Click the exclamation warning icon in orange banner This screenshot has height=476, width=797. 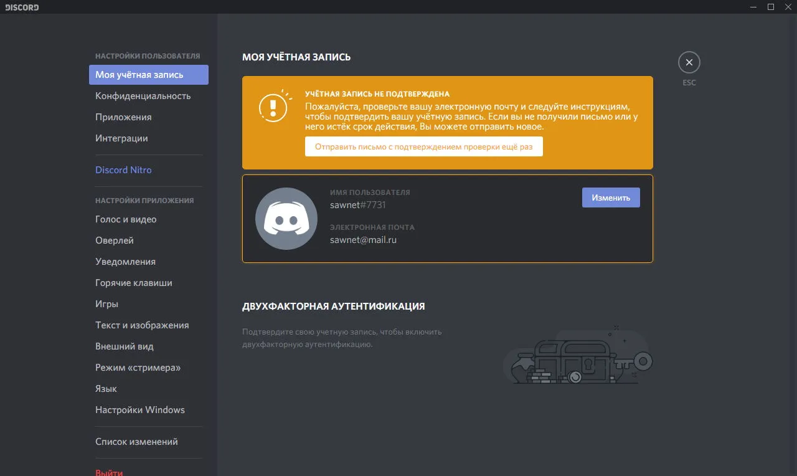click(273, 107)
